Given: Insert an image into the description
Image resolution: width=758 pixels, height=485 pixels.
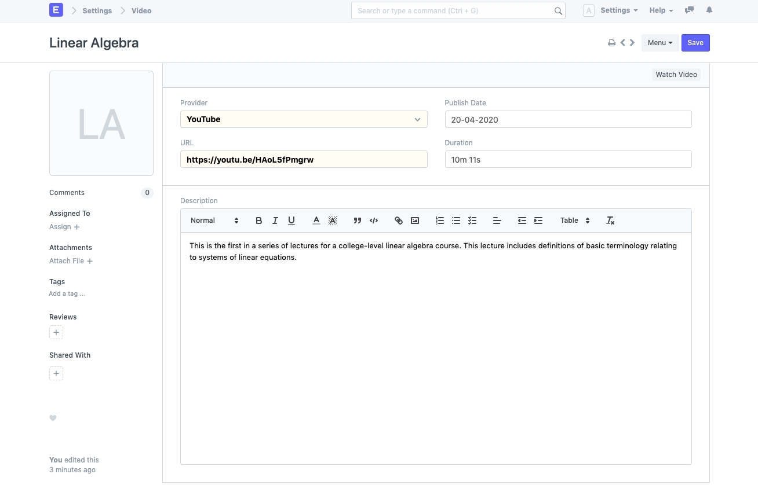Looking at the screenshot, I should click(415, 221).
